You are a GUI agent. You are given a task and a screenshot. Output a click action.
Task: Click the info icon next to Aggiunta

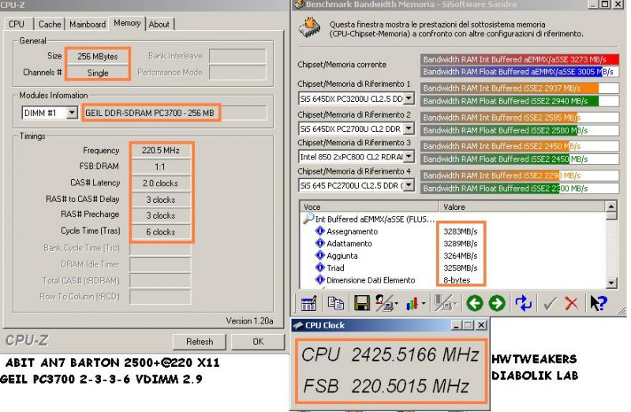[320, 255]
